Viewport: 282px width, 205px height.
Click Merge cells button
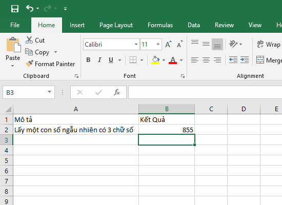(x=269, y=60)
